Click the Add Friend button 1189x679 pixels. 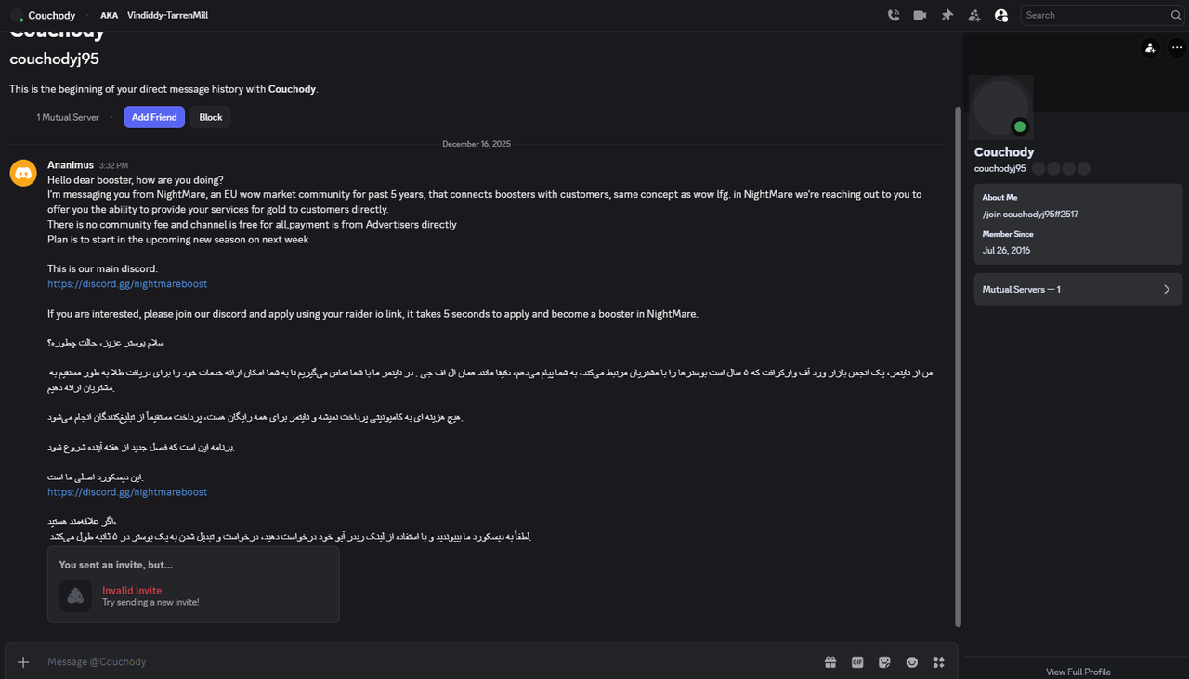(x=154, y=117)
